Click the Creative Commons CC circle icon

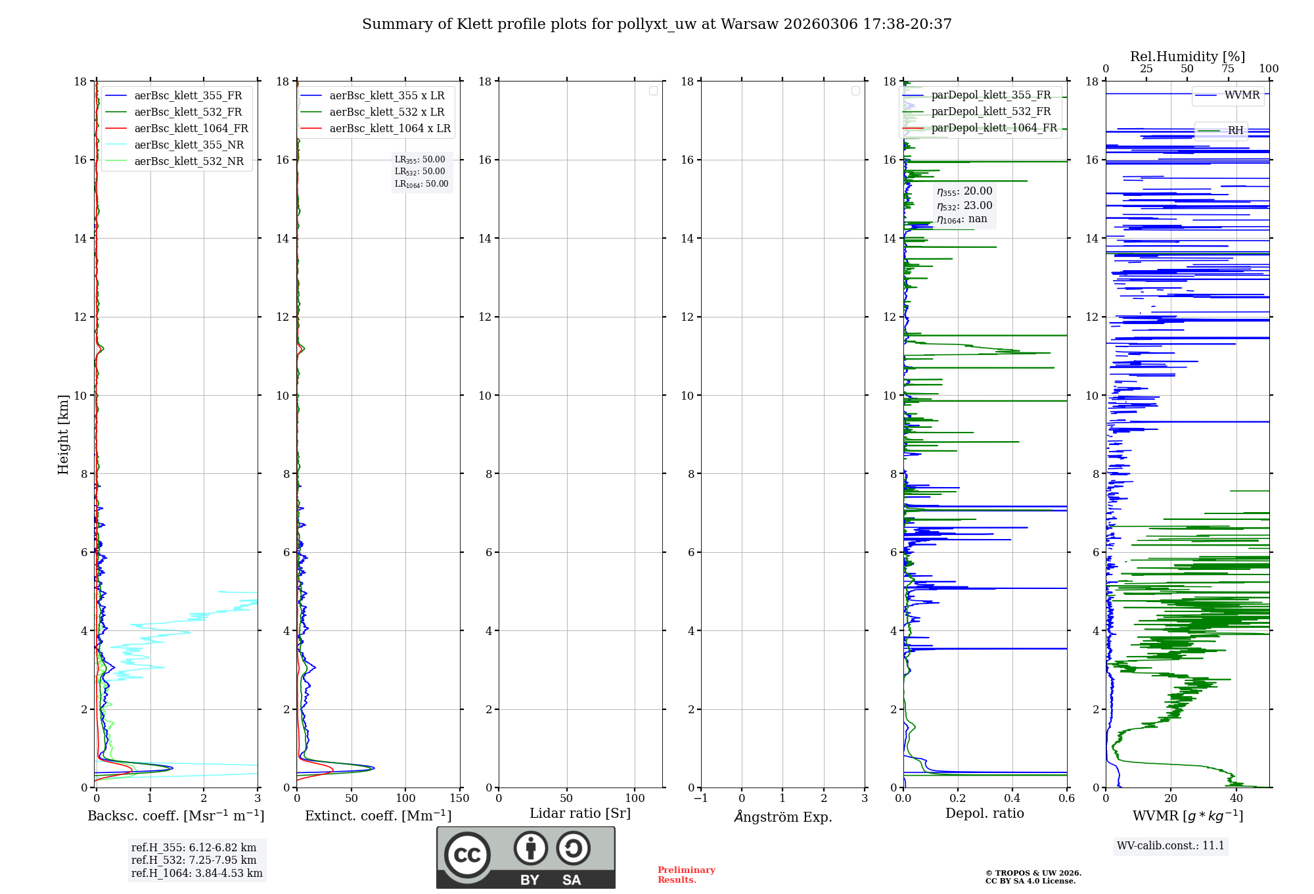(467, 855)
